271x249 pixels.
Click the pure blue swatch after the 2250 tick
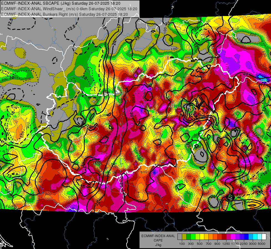(x=246, y=237)
